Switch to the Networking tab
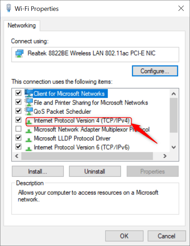The width and height of the screenshot is (190, 246). point(22,26)
